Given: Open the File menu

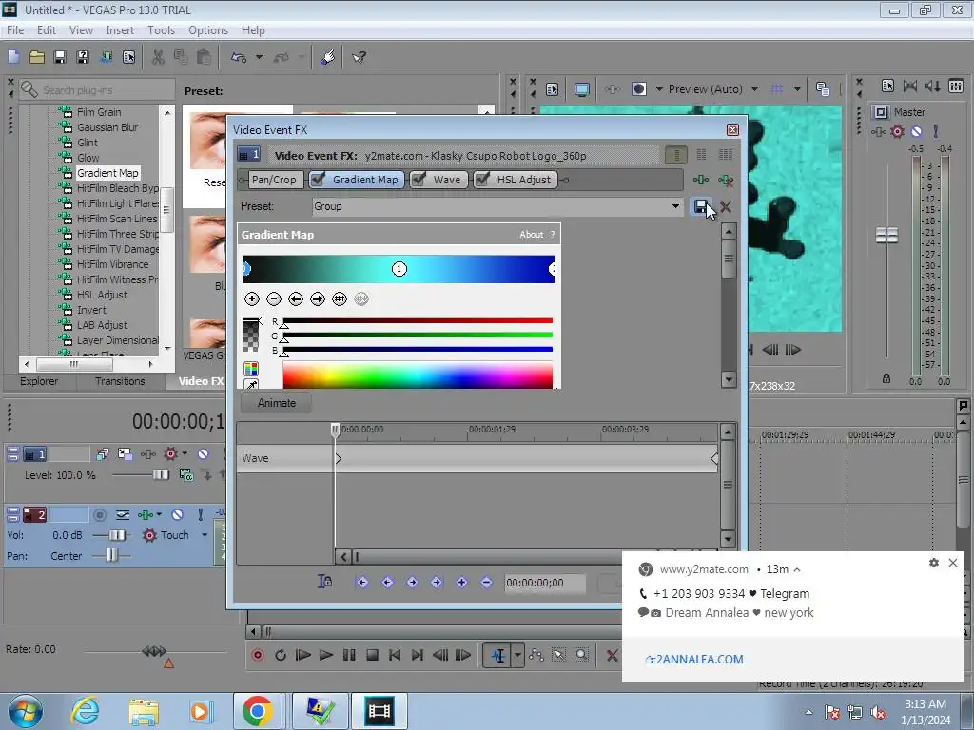Looking at the screenshot, I should (x=15, y=30).
